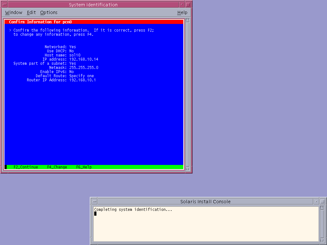Click F2_Continue in the green function bar
Image resolution: width=327 pixels, height=245 pixels.
pos(26,167)
